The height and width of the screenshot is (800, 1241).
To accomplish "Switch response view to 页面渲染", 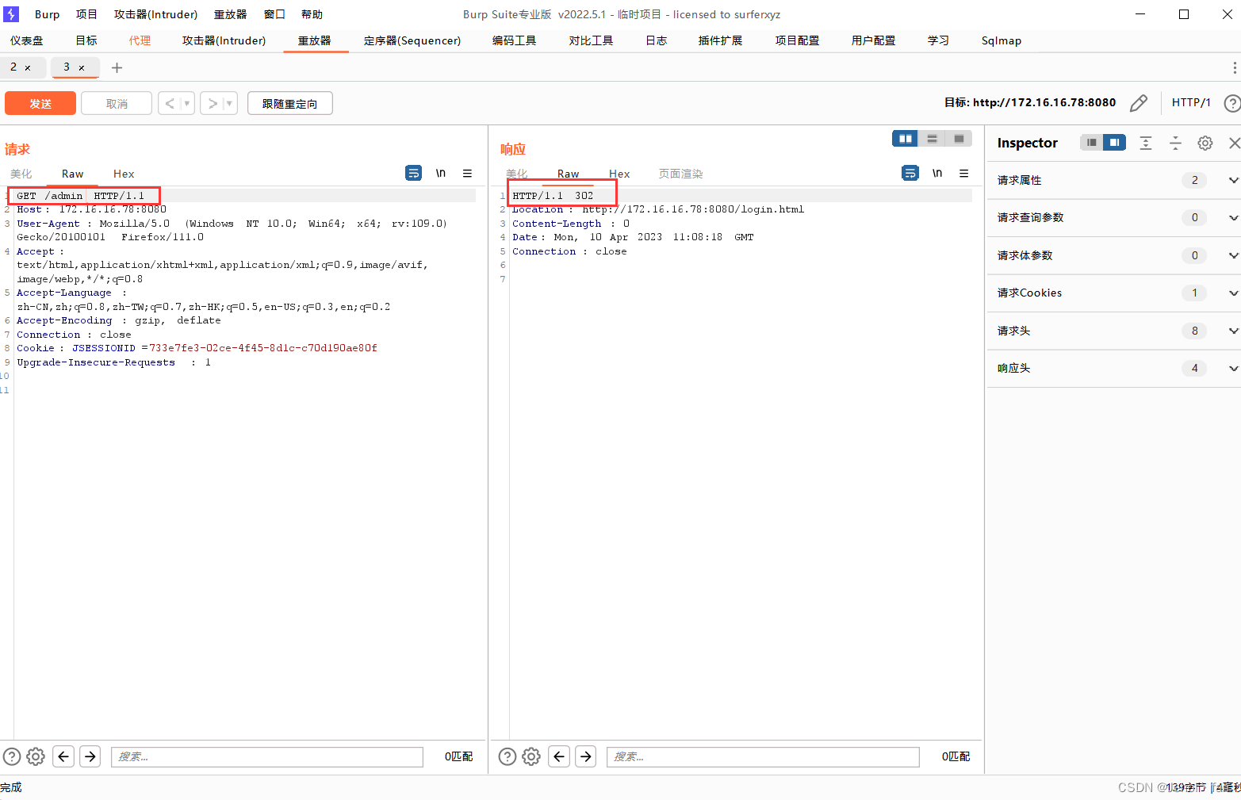I will [x=681, y=174].
